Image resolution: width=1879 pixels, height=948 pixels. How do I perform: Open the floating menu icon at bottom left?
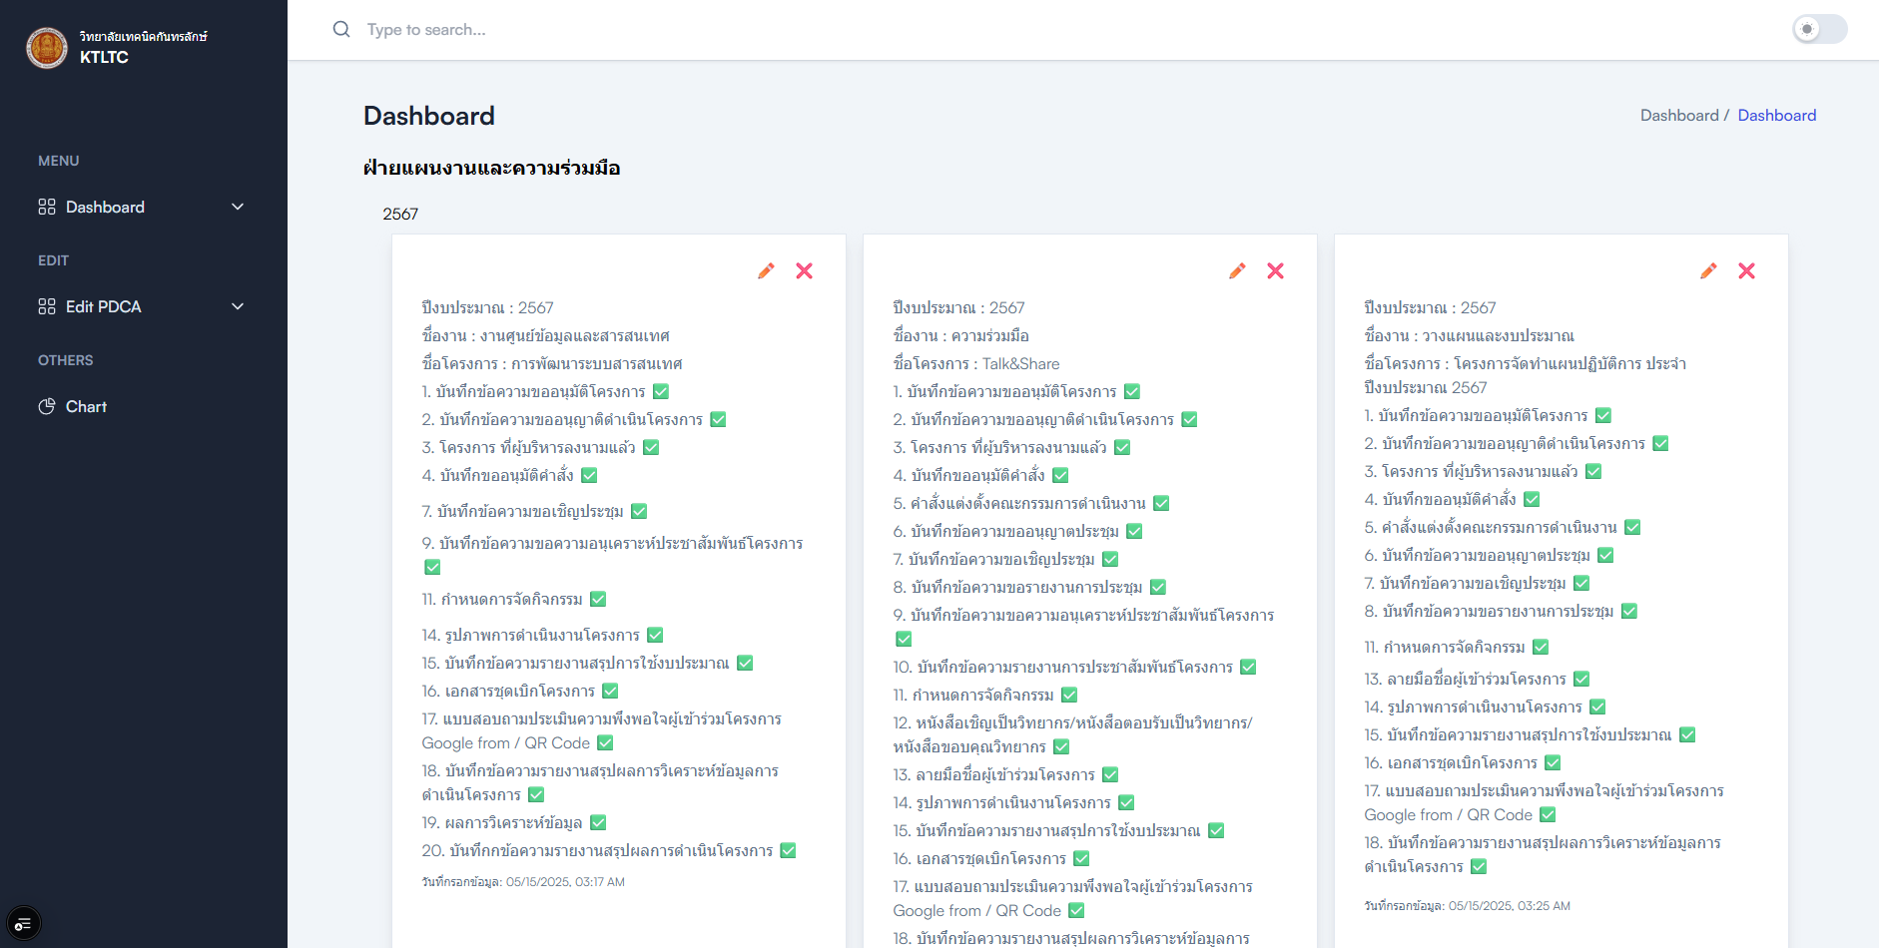(23, 924)
